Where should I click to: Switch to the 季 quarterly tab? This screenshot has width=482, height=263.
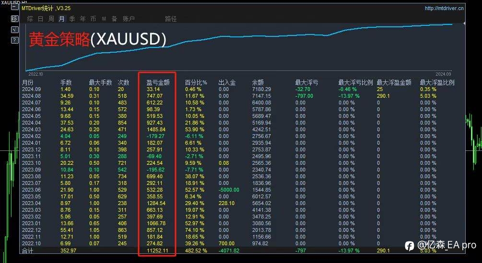click(72, 19)
